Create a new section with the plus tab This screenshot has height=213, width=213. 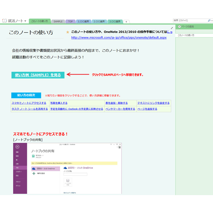[126, 22]
